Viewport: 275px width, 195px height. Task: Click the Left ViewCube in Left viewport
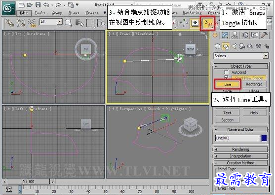pyautogui.click(x=86, y=124)
